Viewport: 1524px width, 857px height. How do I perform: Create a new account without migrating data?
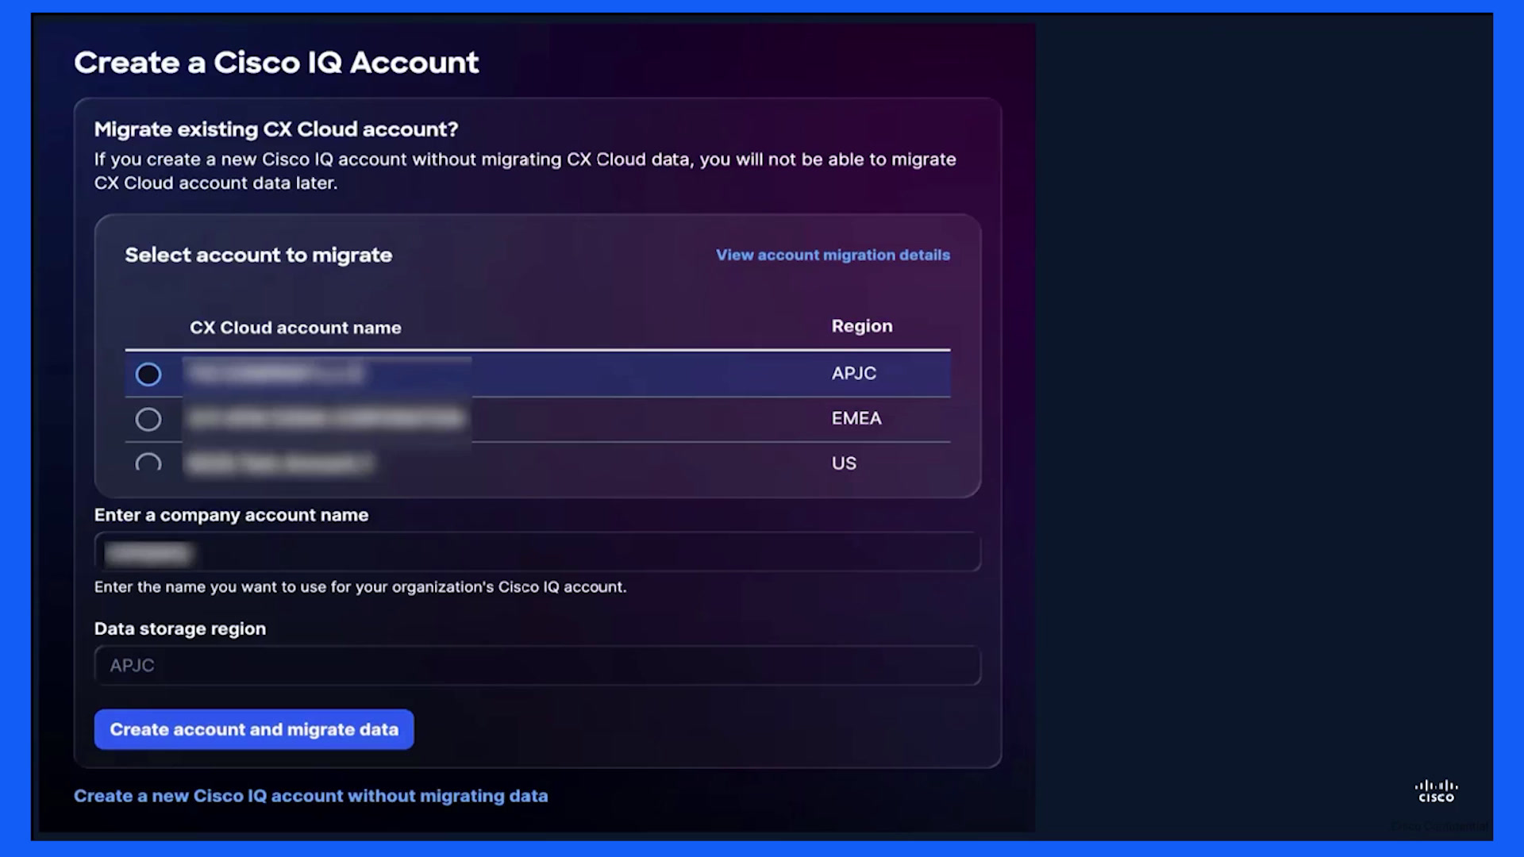pos(310,796)
